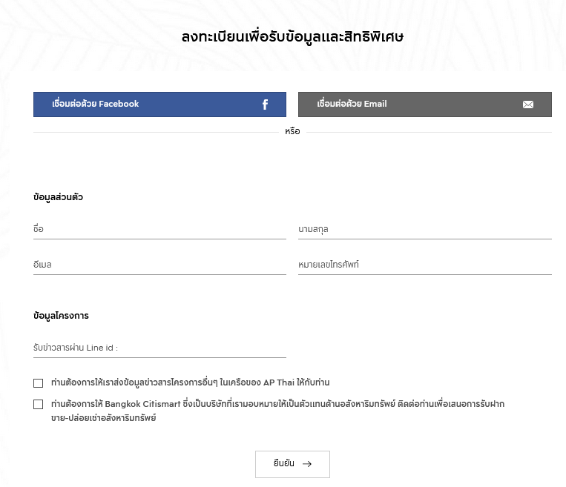The image size is (566, 487).
Task: Click the Facebook "f" logo icon
Action: (x=265, y=105)
